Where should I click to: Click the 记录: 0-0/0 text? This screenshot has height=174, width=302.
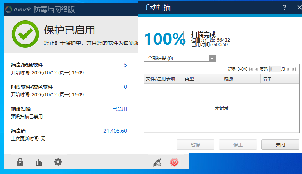238,69
